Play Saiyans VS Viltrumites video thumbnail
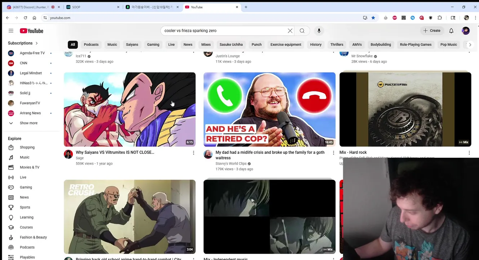Screen dimensions: 479x260 (130, 109)
